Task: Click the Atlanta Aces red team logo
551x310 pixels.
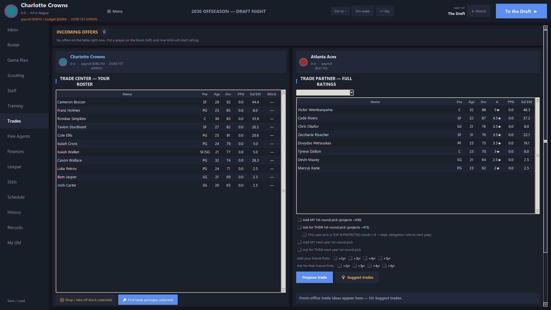Action: pos(303,62)
